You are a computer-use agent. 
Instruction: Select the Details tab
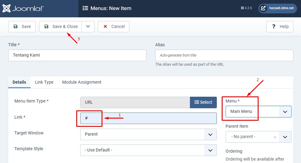pyautogui.click(x=19, y=82)
